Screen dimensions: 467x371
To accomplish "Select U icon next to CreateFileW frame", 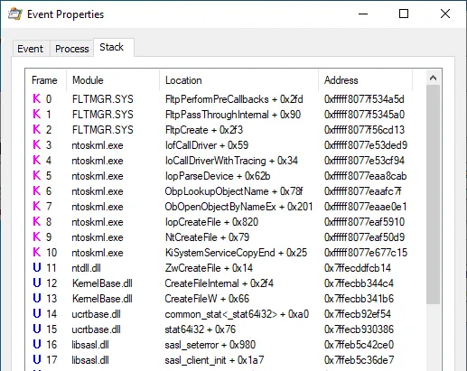I will pyautogui.click(x=37, y=298).
